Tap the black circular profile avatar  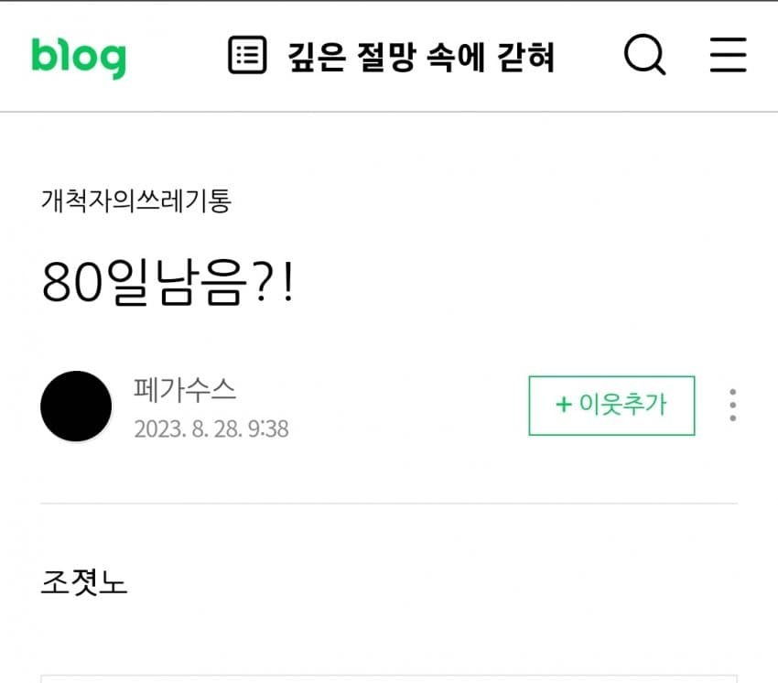click(76, 406)
